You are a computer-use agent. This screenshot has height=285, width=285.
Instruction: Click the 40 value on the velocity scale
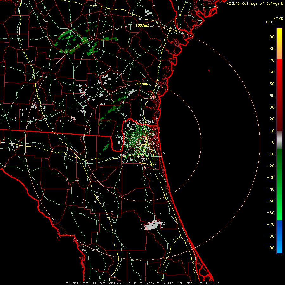pyautogui.click(x=272, y=96)
